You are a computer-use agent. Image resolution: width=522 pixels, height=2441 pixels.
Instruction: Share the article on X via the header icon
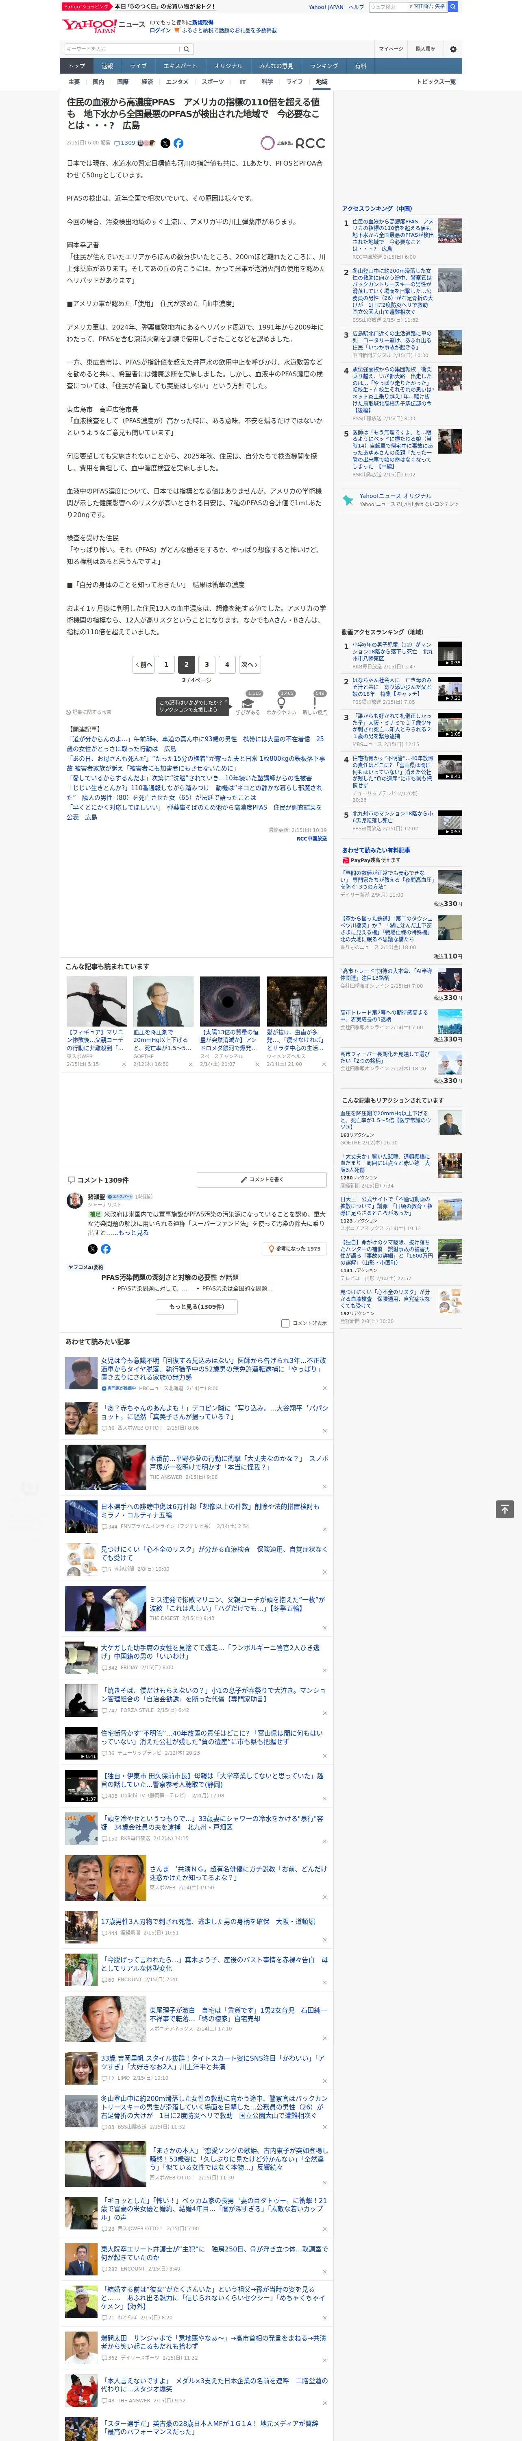point(165,143)
